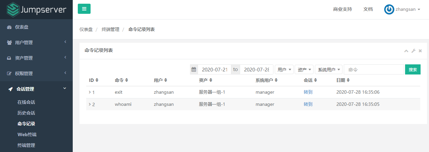Open 终端管理 submenu item
429x152 pixels.
click(26, 145)
